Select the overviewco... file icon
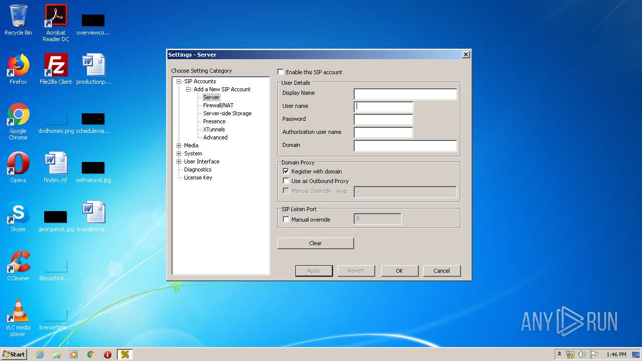The height and width of the screenshot is (361, 642). coord(93,24)
